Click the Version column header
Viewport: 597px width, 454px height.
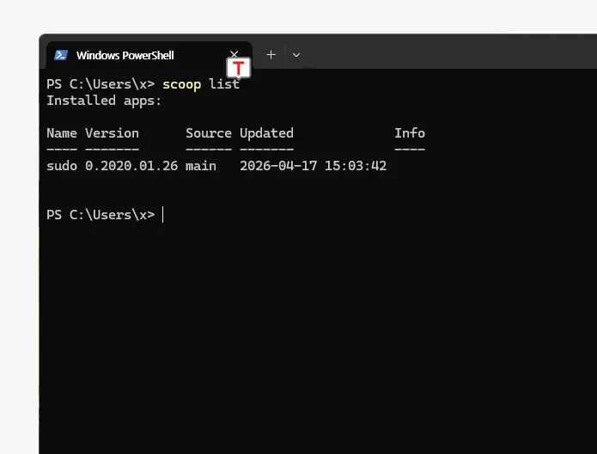pos(112,133)
